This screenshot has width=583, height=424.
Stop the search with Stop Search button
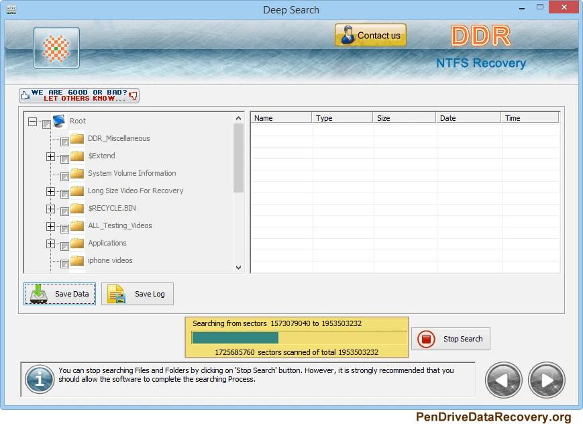click(x=450, y=339)
